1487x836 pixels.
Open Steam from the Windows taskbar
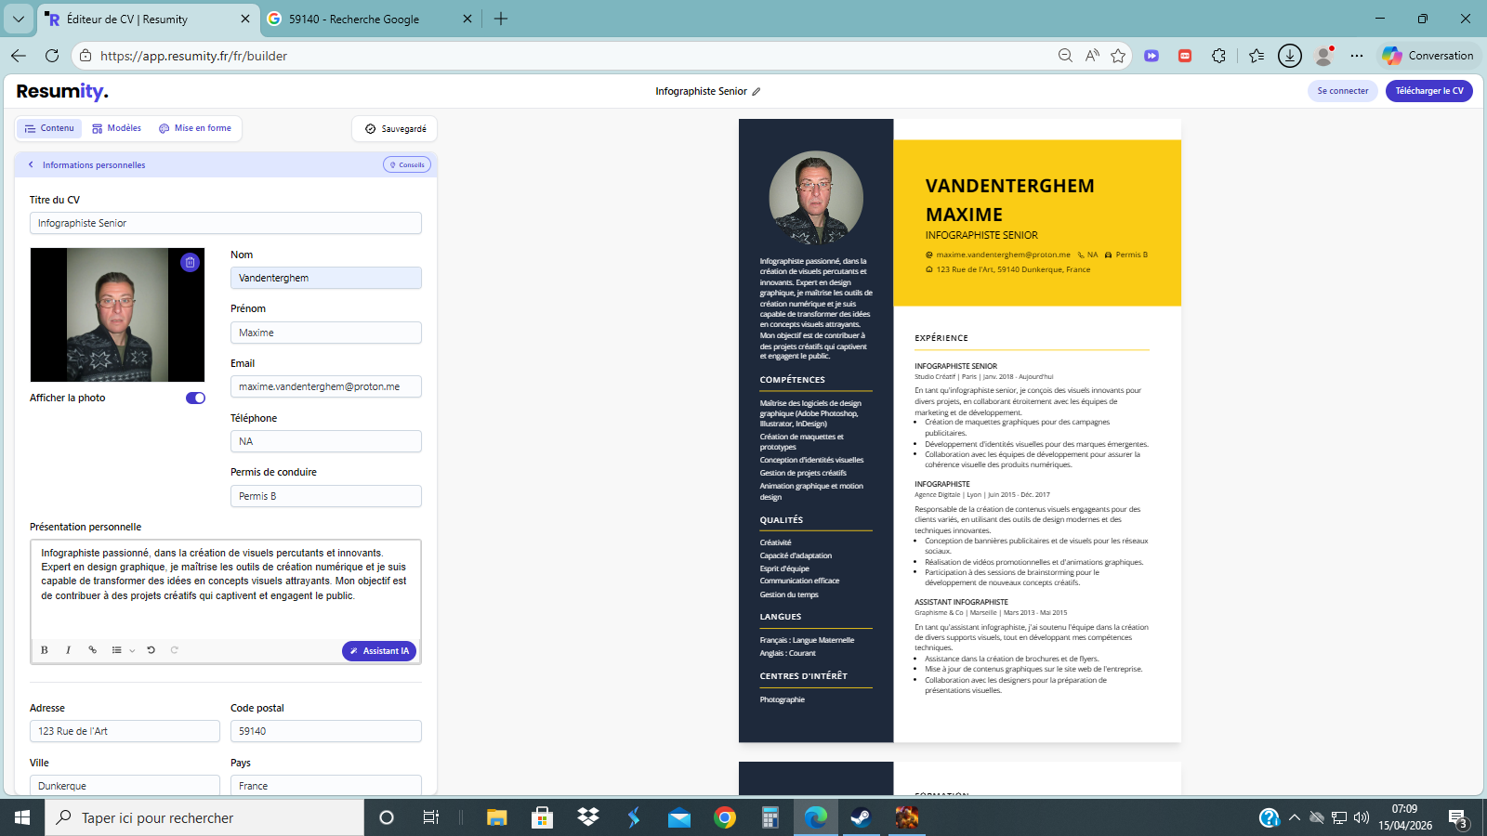(861, 817)
